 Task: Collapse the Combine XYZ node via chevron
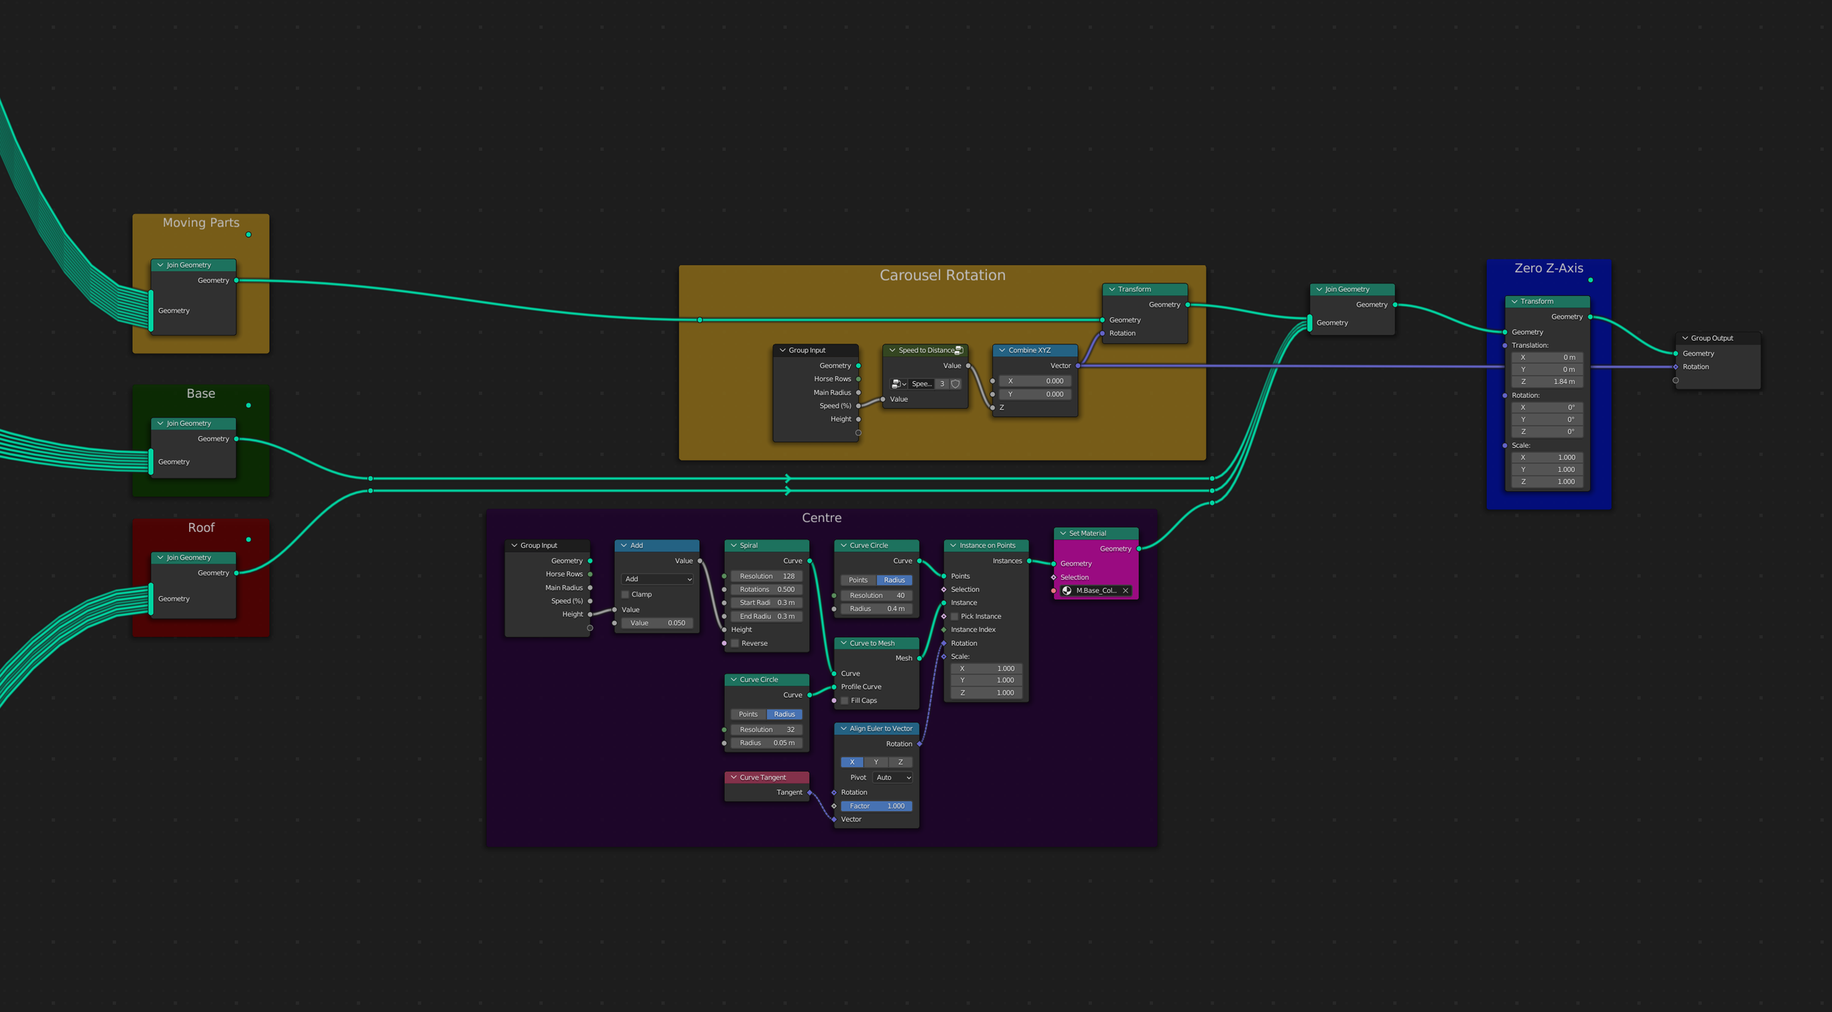(x=1002, y=350)
